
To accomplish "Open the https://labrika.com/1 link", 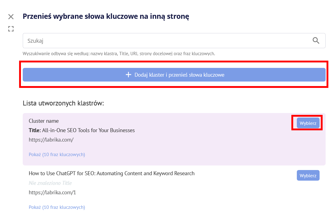I will [x=52, y=192].
